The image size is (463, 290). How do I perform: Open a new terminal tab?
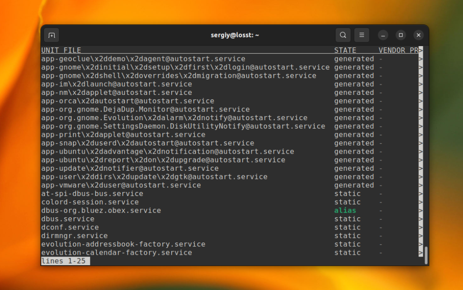coord(52,35)
